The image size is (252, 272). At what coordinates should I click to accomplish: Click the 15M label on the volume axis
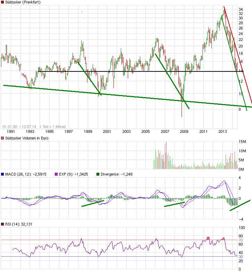(x=242, y=142)
